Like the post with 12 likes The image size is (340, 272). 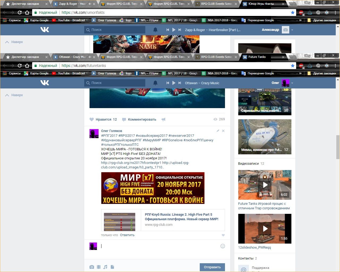[x=103, y=120]
